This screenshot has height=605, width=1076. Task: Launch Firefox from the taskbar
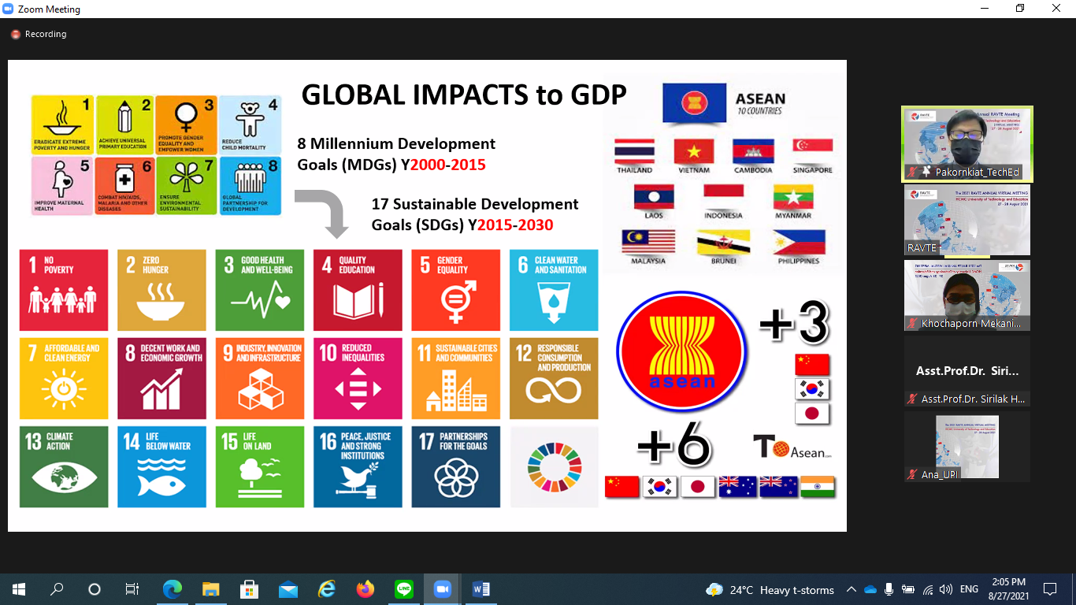(365, 589)
